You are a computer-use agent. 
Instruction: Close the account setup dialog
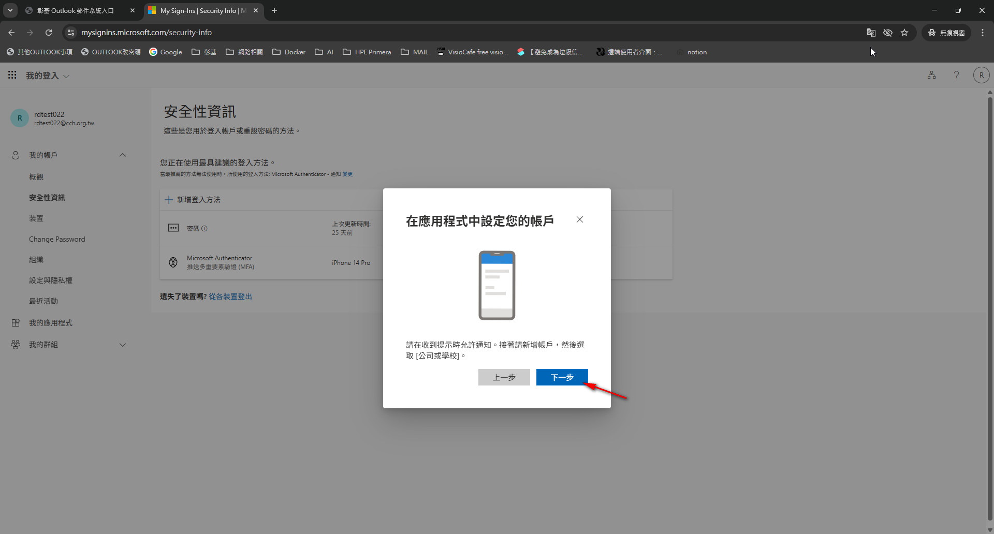pyautogui.click(x=580, y=219)
